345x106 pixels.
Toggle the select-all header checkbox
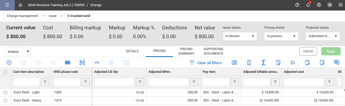pos(6,72)
